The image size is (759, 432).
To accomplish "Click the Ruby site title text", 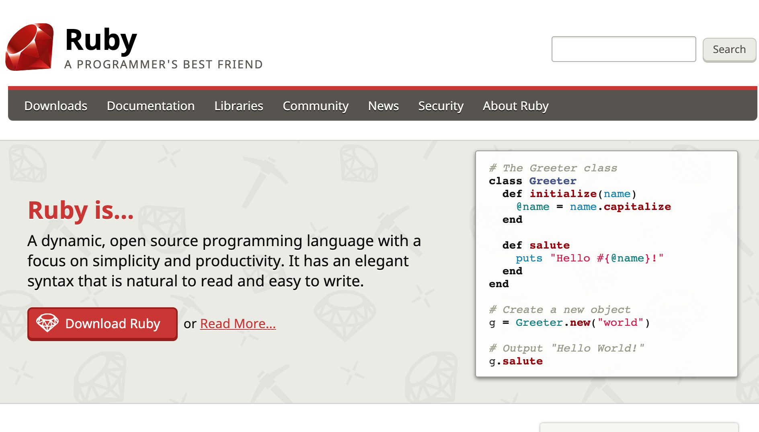I will click(101, 40).
